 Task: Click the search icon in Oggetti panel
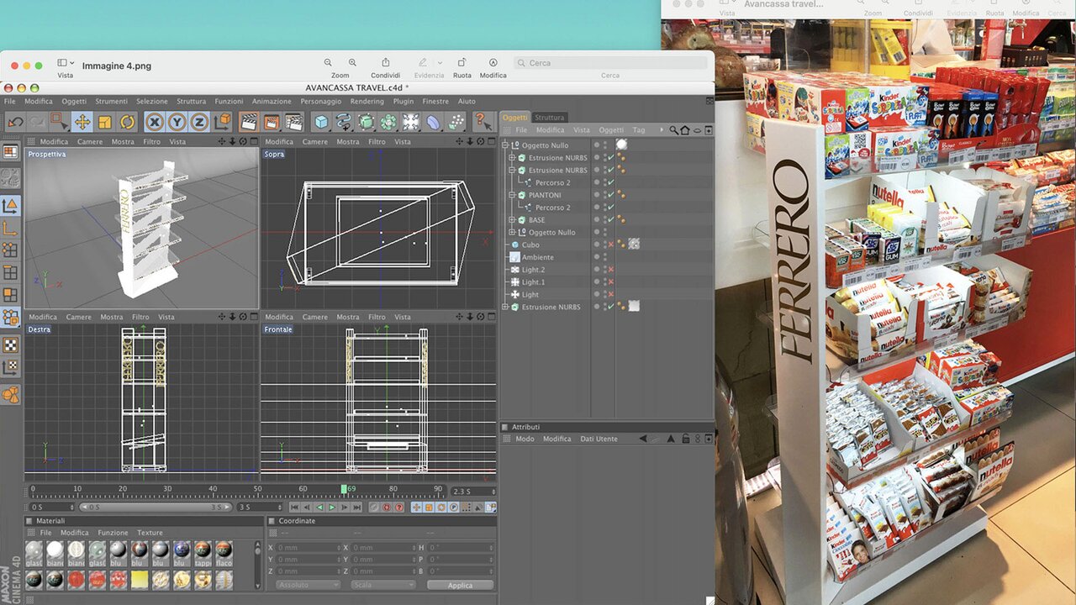coord(673,130)
